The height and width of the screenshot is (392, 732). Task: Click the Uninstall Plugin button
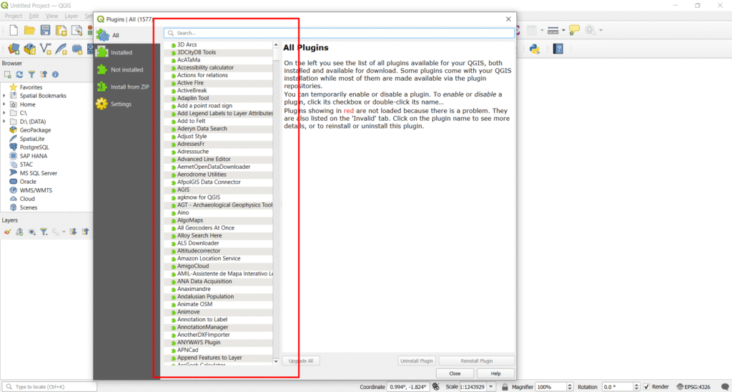[417, 361]
